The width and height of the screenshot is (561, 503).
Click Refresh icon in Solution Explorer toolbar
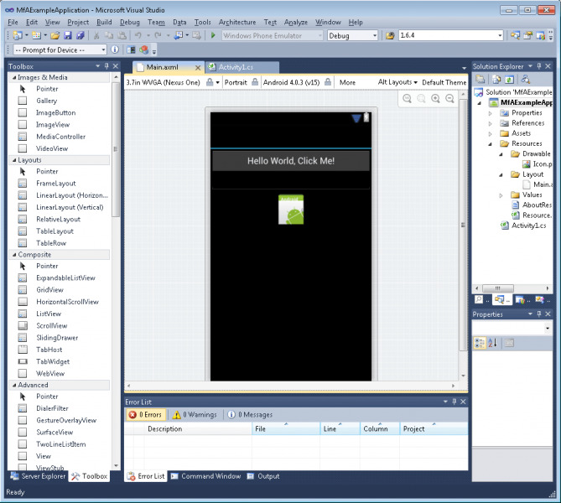point(510,80)
